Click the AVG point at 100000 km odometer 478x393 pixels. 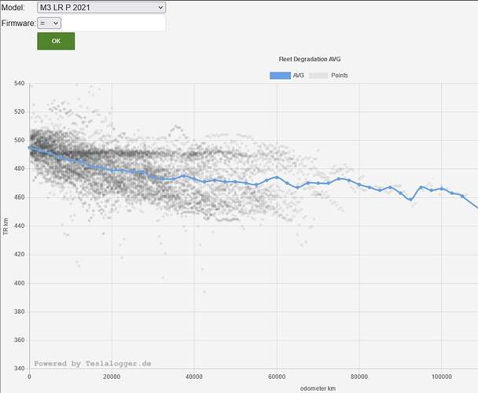pyautogui.click(x=441, y=189)
